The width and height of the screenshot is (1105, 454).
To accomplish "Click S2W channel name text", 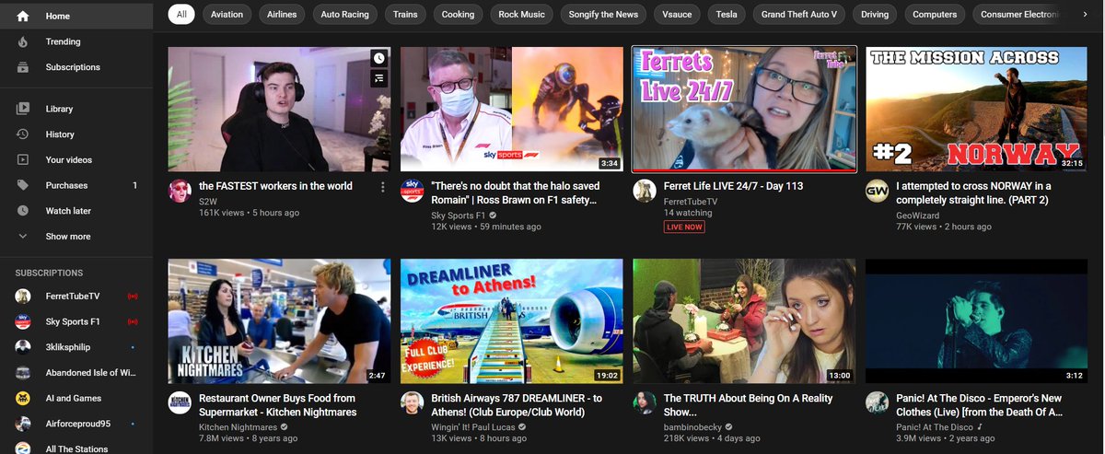I will [x=208, y=200].
